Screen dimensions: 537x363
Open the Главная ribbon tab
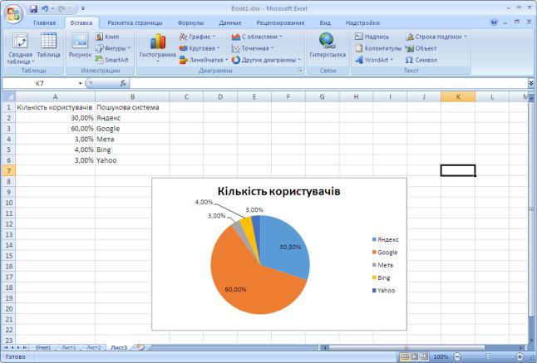click(45, 23)
